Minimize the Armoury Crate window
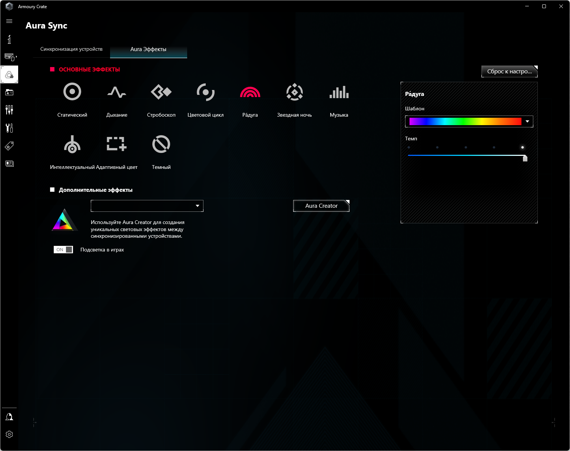 527,6
